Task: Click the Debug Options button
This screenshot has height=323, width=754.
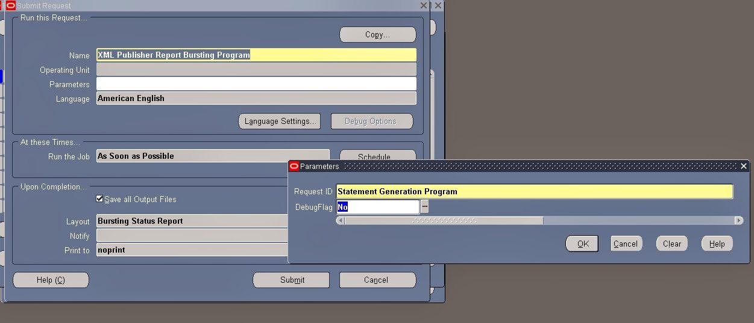Action: [371, 121]
